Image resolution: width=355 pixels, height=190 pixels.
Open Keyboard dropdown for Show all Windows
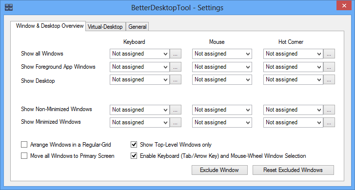139,54
